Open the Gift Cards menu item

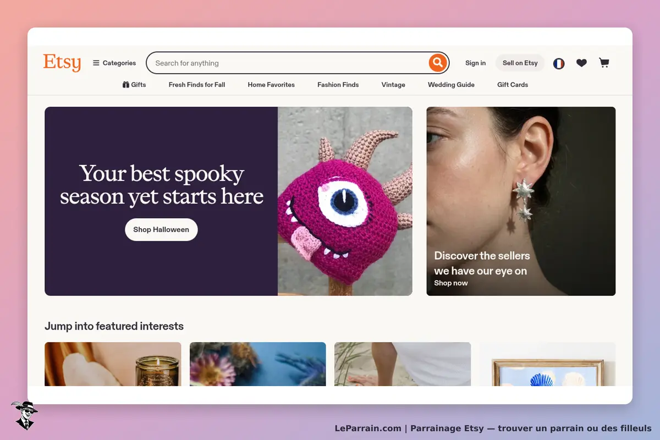(x=513, y=85)
